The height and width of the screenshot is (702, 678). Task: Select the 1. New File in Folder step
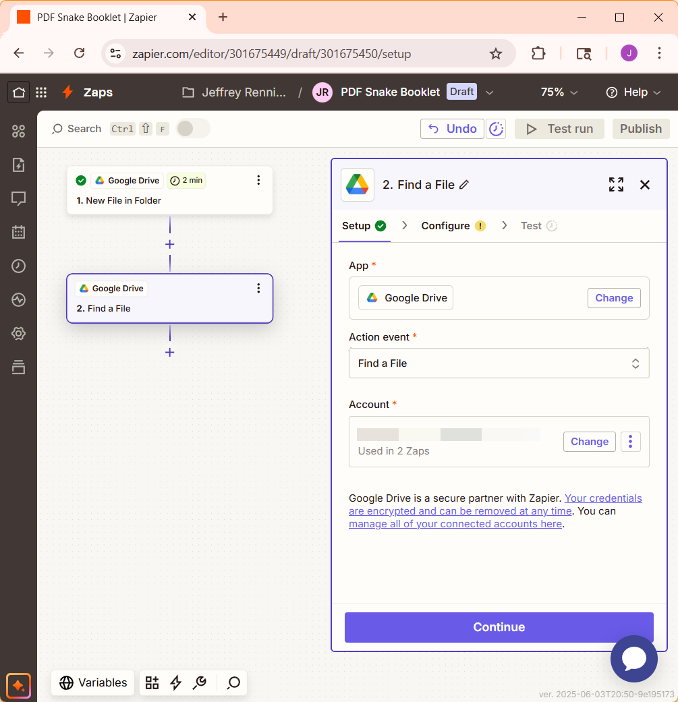click(x=170, y=190)
